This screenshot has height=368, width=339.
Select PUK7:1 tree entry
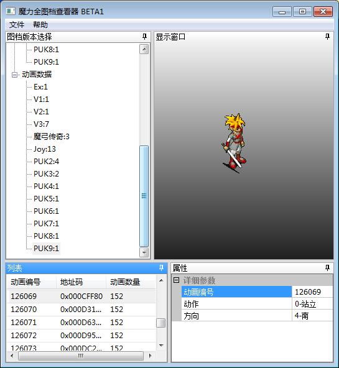pyautogui.click(x=46, y=224)
